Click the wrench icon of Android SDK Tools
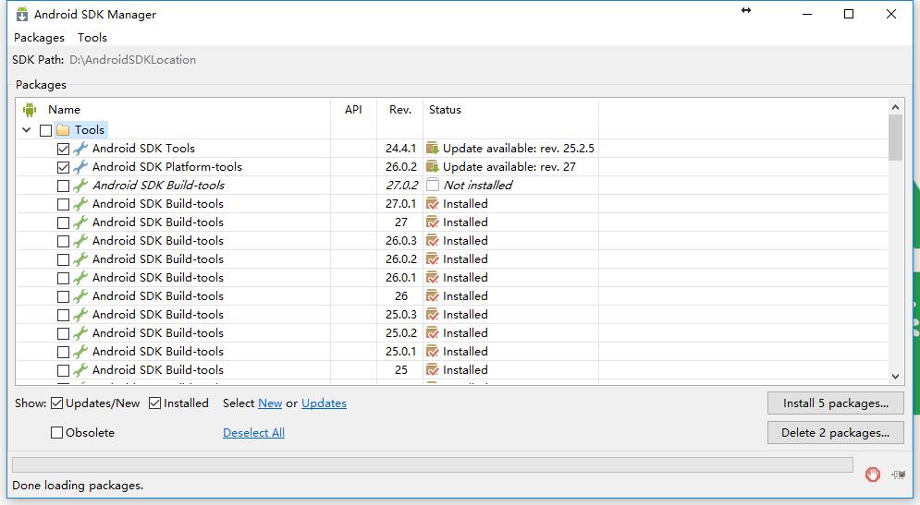 coord(80,149)
